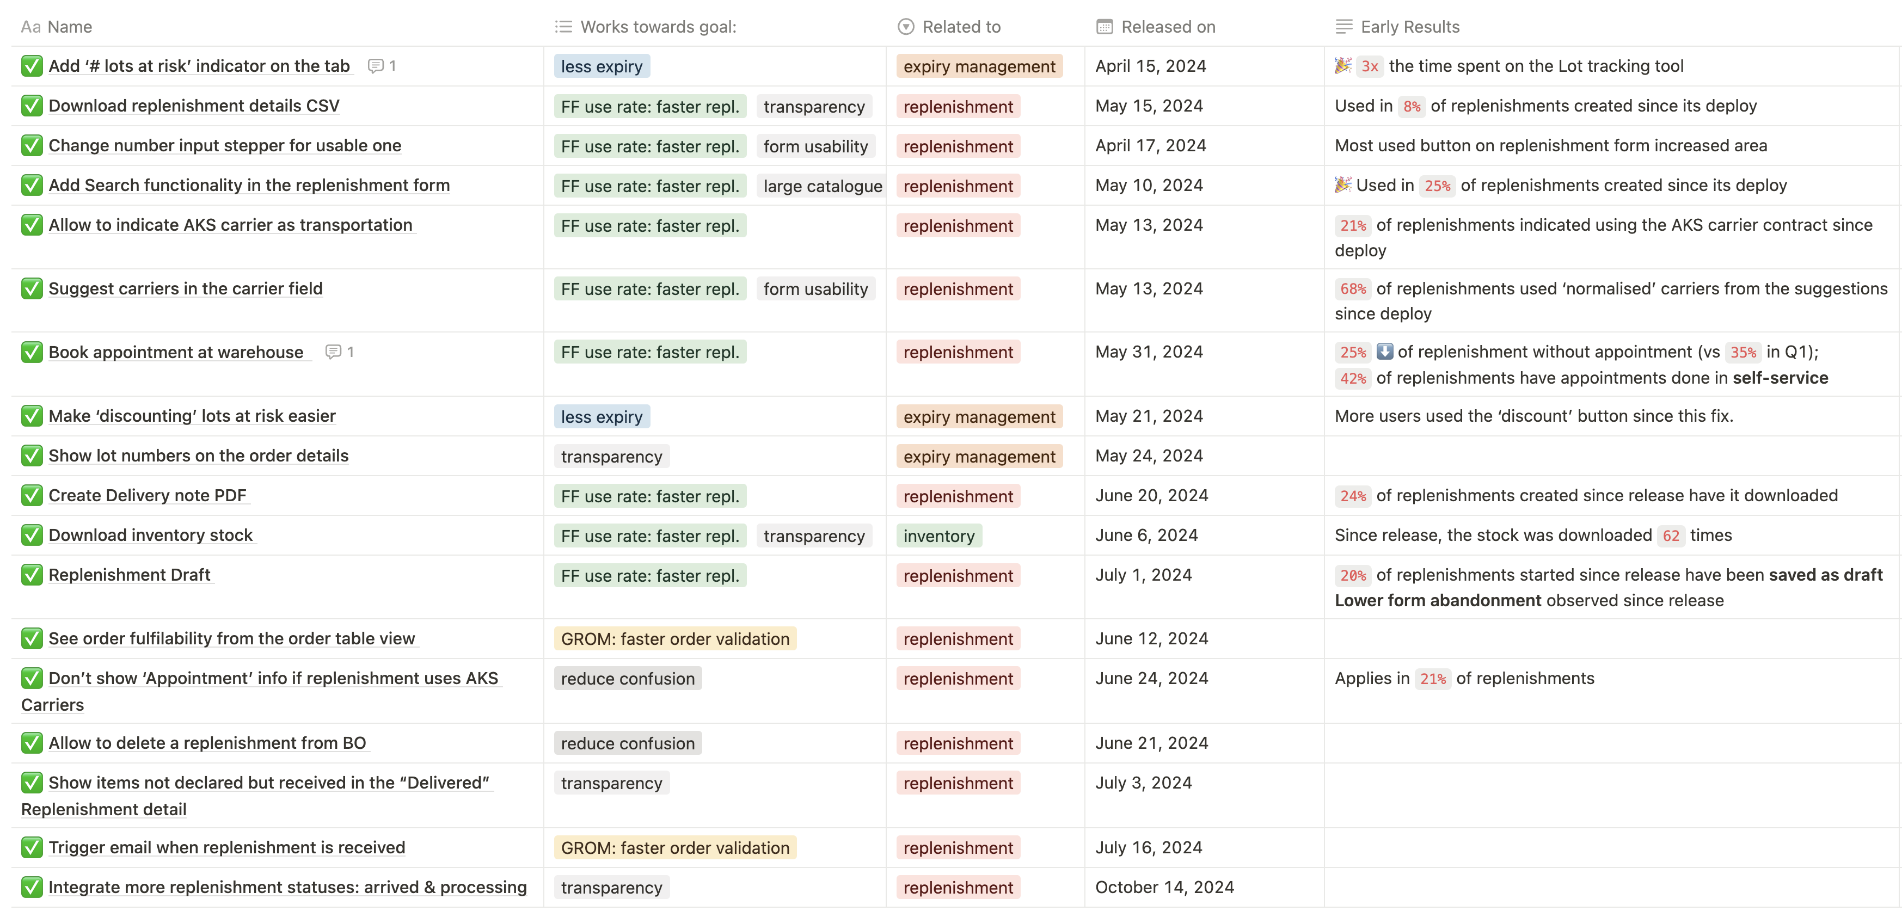Open page Trigger email when replenishment is received

[228, 847]
